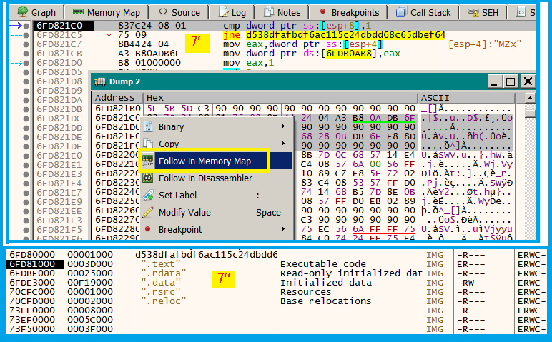Viewport: 552px width, 342px height.
Task: Click the Notes tab icon
Action: [x=269, y=12]
